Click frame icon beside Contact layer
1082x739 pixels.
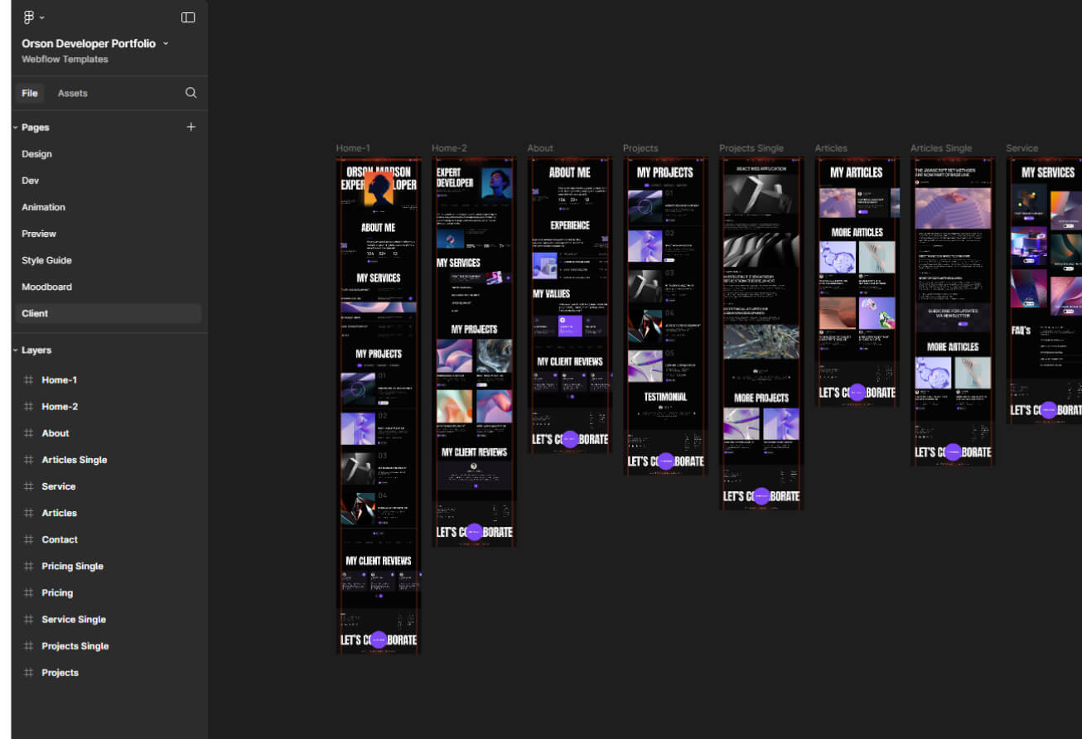point(28,539)
